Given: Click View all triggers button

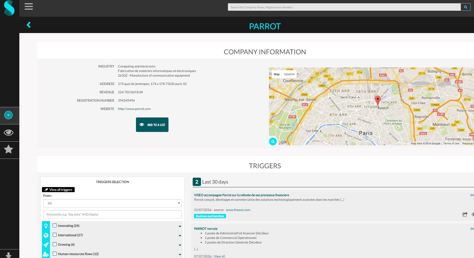Looking at the screenshot, I should click(x=58, y=190).
